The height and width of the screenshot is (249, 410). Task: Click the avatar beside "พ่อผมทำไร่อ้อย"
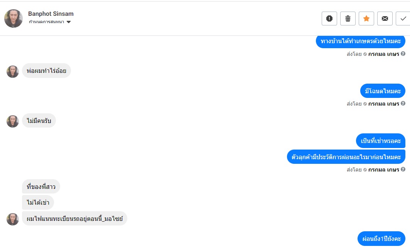coord(13,71)
